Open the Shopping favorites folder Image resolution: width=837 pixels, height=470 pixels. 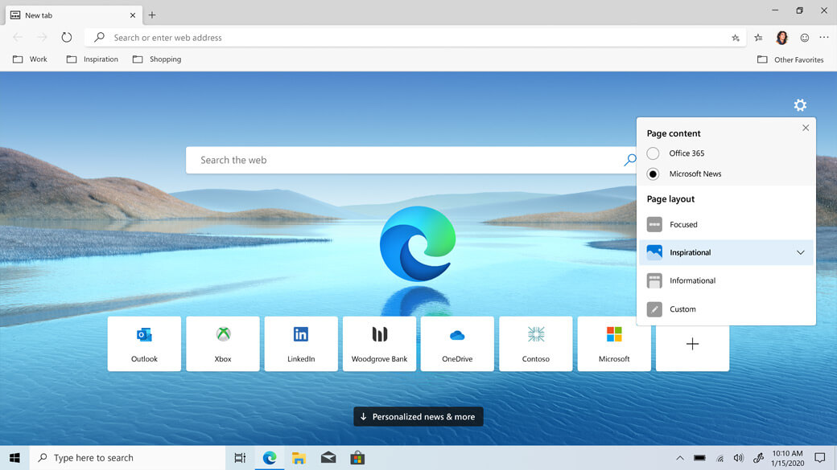tap(157, 59)
